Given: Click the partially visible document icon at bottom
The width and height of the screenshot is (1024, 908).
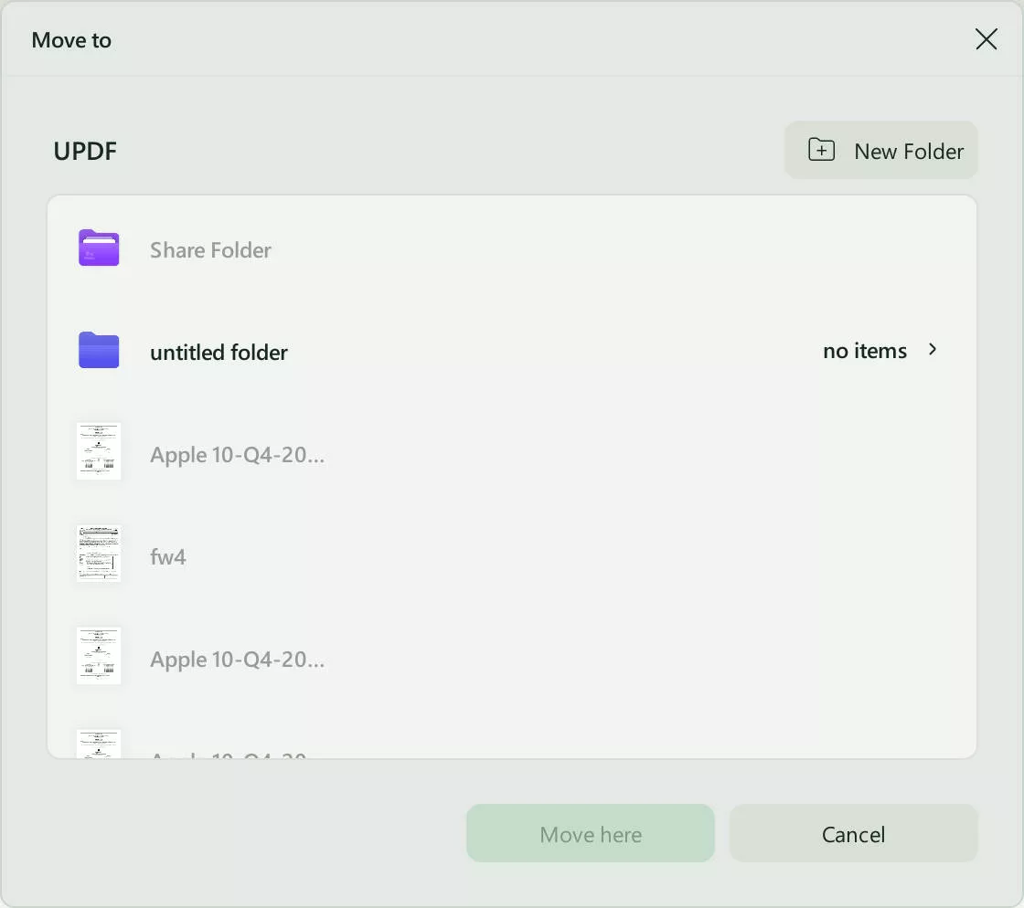Looking at the screenshot, I should pyautogui.click(x=98, y=744).
